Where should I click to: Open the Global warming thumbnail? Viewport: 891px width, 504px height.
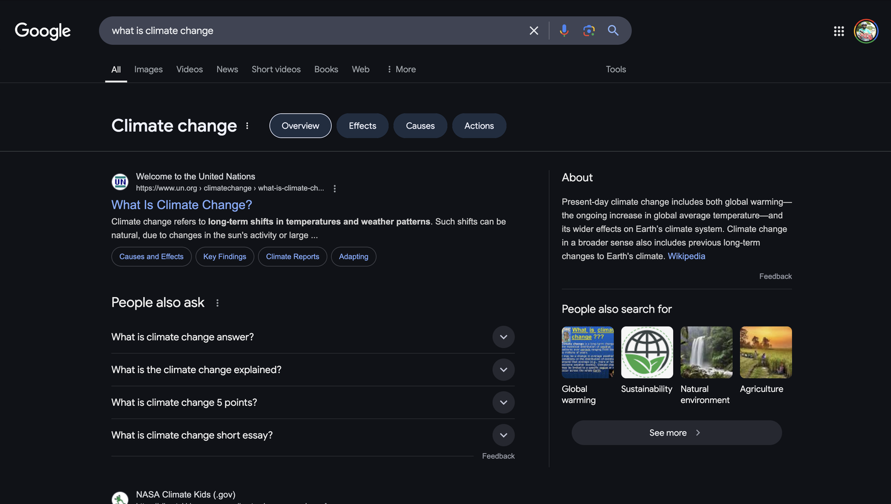click(x=587, y=352)
